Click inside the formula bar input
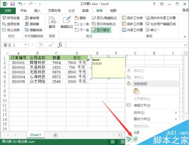The image size is (189, 145). [125, 45]
